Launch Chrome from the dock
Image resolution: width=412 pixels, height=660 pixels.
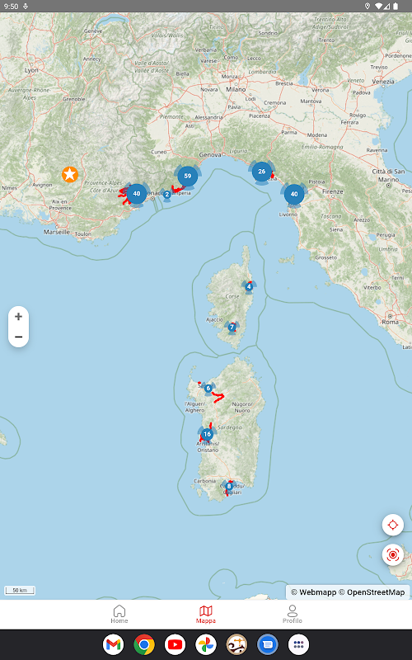coord(144,644)
